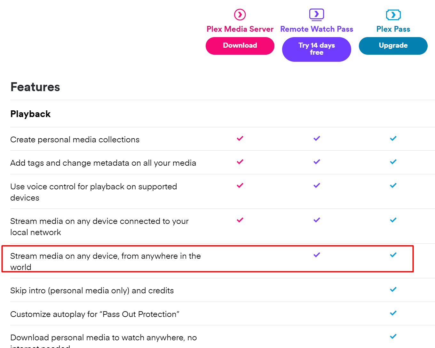Click the Remote Watch Pass screen icon
The image size is (435, 348).
pyautogui.click(x=317, y=15)
